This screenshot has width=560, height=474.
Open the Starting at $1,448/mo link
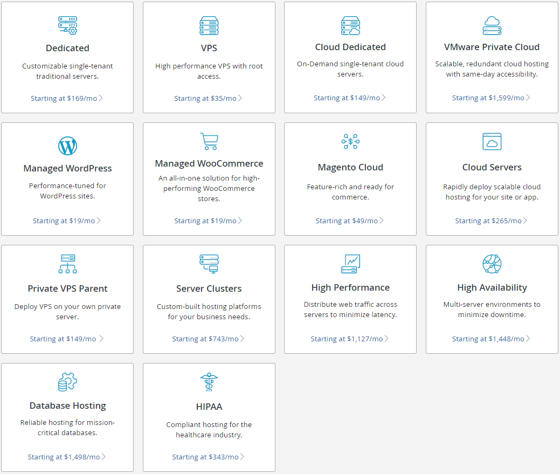click(x=491, y=339)
